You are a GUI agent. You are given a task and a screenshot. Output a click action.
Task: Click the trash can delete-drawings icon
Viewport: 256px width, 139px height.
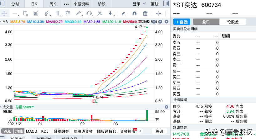click(145, 13)
